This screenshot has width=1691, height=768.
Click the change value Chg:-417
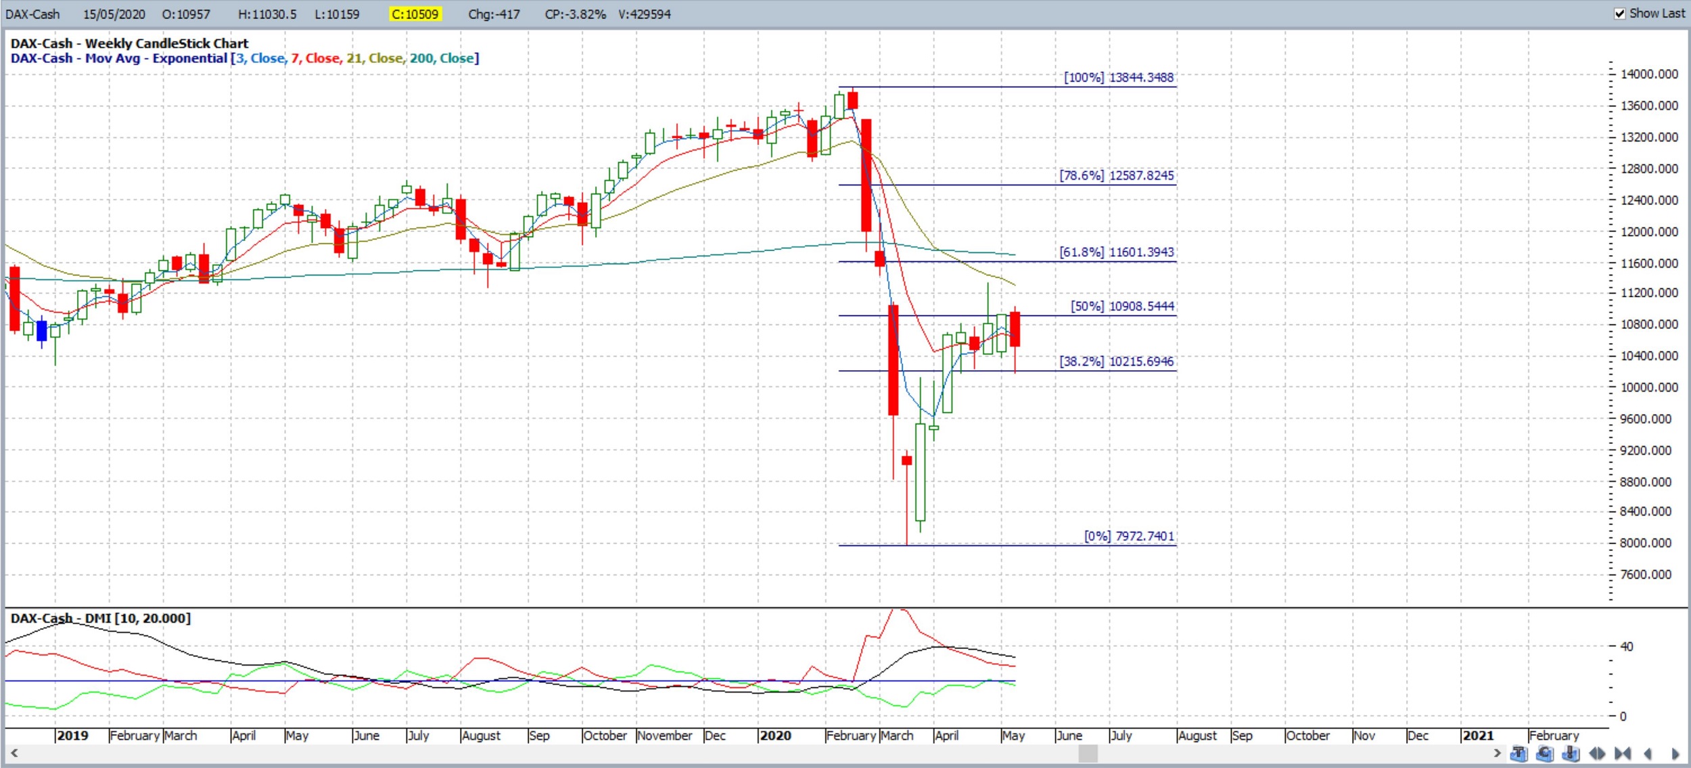click(494, 14)
